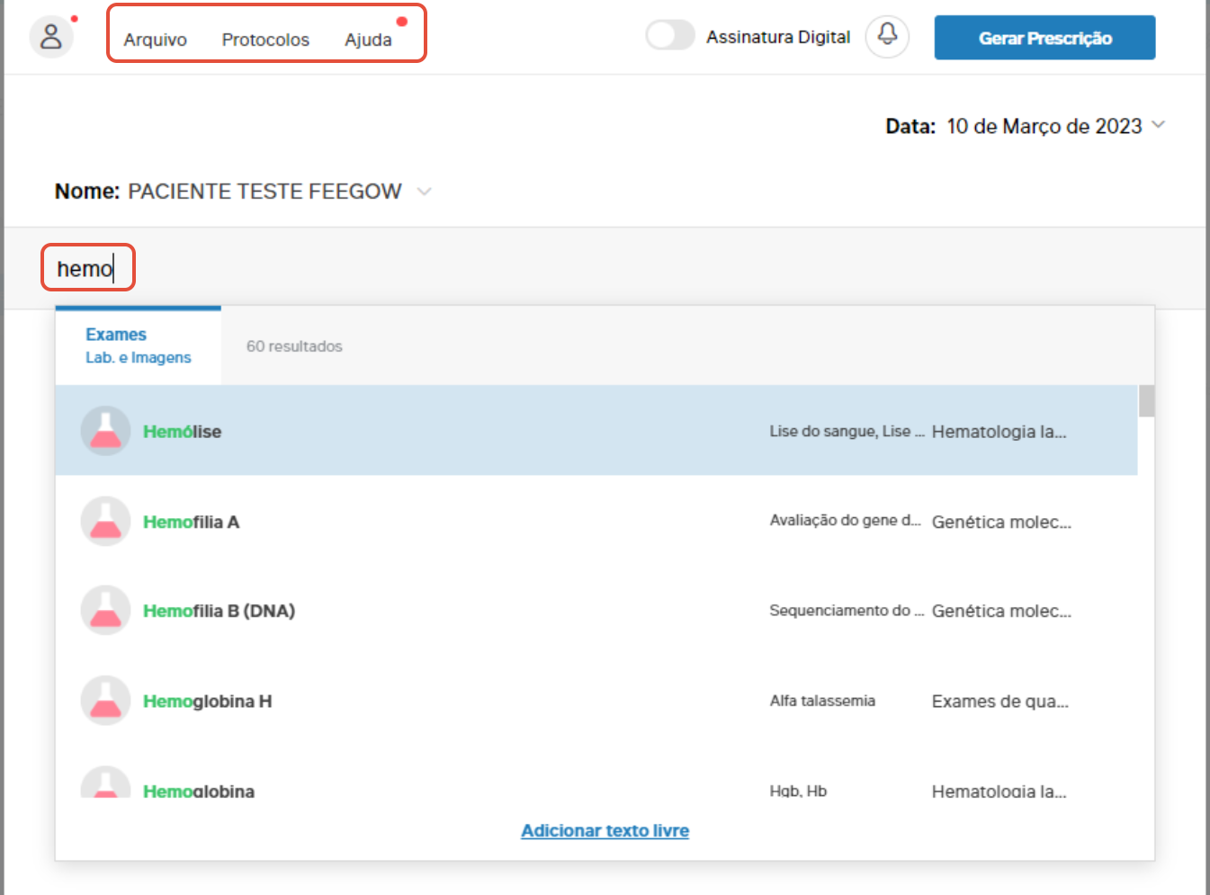Click the flask icon beside Hemofilia B (DNA)
This screenshot has width=1210, height=895.
(x=105, y=611)
